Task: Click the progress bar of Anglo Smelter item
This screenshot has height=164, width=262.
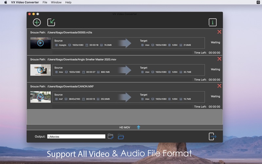Action: pyautogui.click(x=122, y=79)
